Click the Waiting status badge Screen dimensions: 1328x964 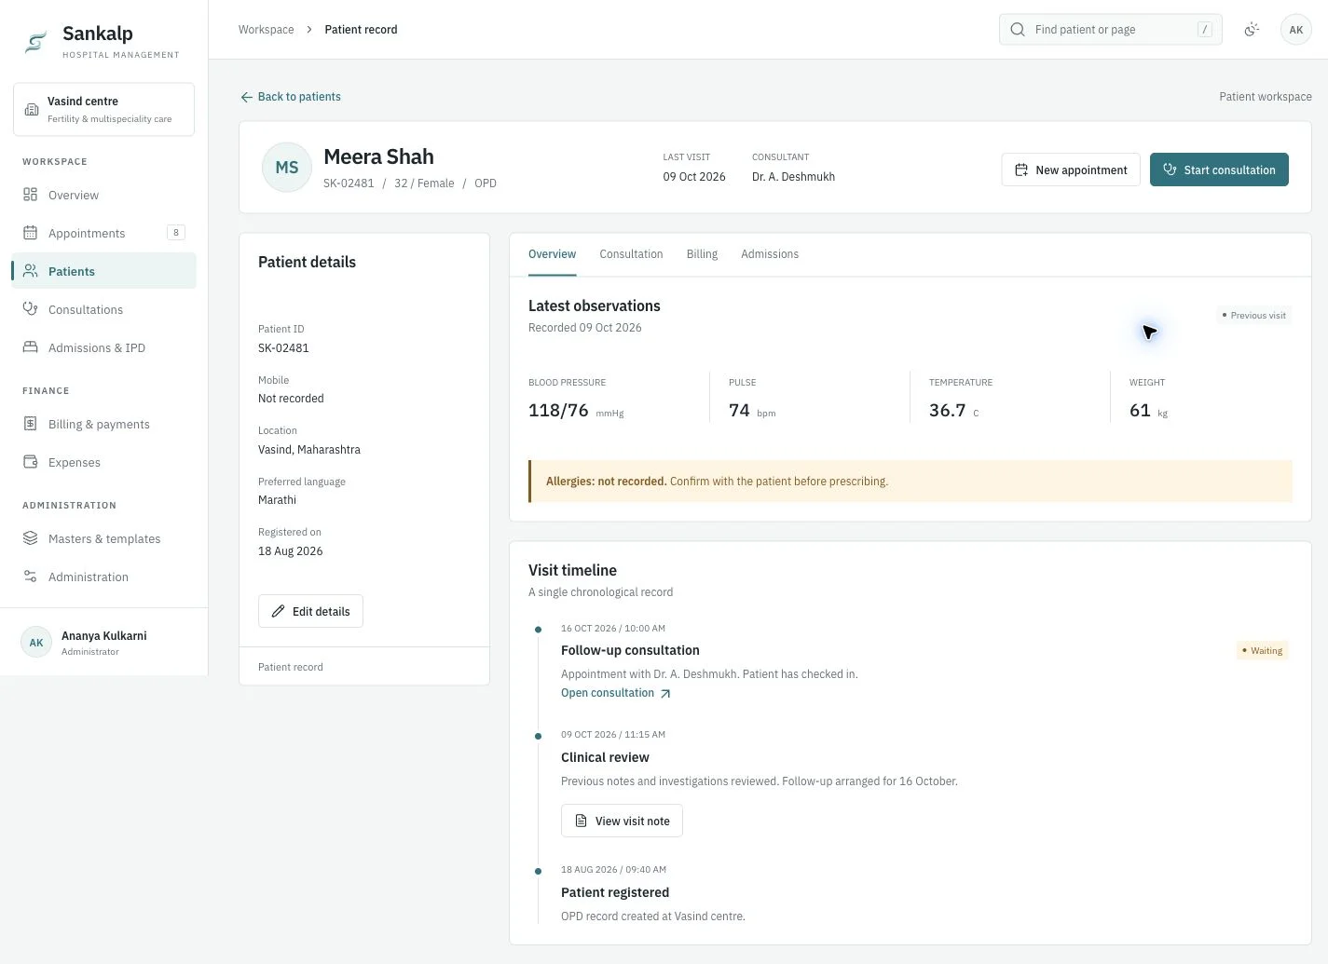click(1262, 651)
